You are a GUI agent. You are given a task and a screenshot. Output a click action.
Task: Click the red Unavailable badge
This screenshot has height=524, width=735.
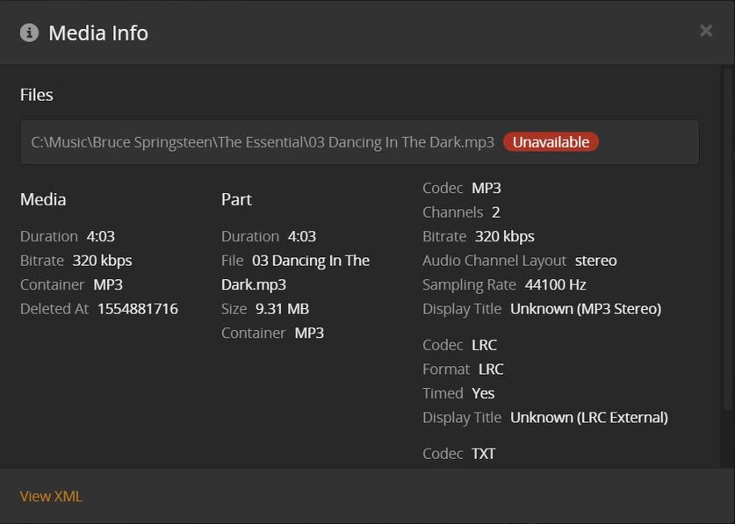(551, 142)
